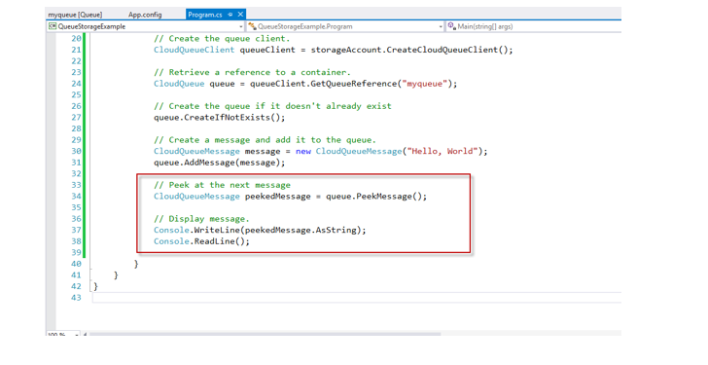Click line number 43 in the gutter
Image resolution: width=708 pixels, height=365 pixels.
point(76,298)
